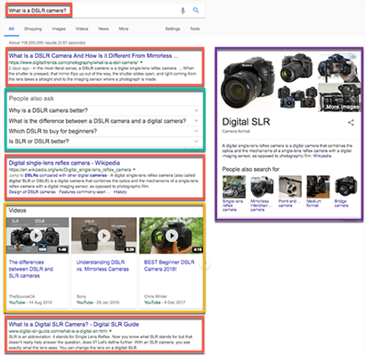This screenshot has width=365, height=356.
Task: Expand 'Which DSLR to buy for beginners?'
Action: tap(104, 131)
